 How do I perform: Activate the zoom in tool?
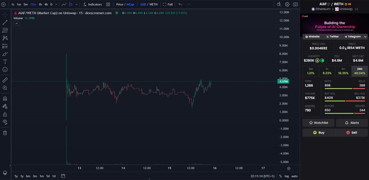point(5,88)
